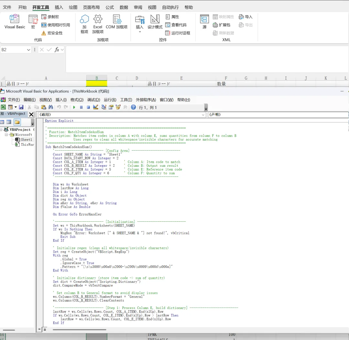Open VBA 调试(D) menu

93,100
